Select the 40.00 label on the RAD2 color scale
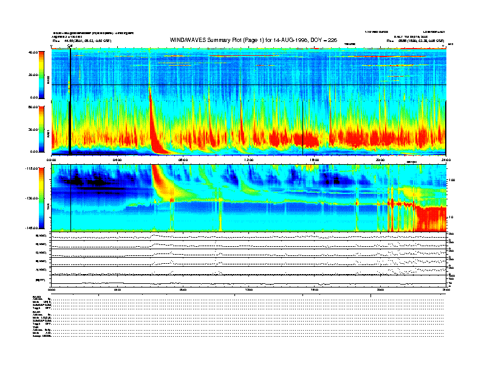The width and height of the screenshot is (481, 372). pyautogui.click(x=33, y=52)
